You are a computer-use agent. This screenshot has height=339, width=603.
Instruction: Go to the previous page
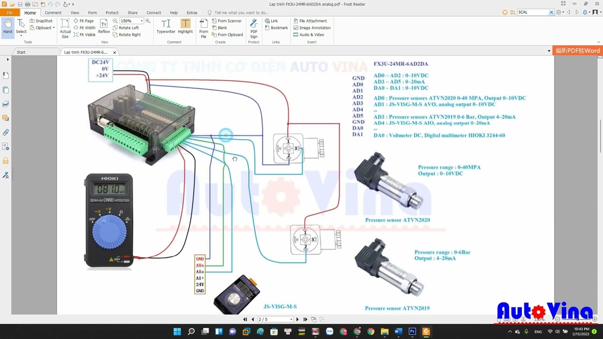point(253,319)
